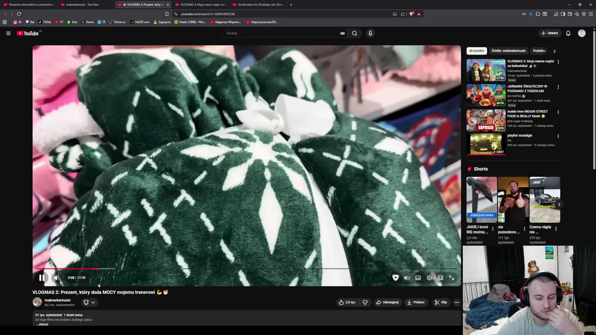The height and width of the screenshot is (335, 596).
Task: Like the video with 2,9 tys.
Action: click(x=347, y=302)
